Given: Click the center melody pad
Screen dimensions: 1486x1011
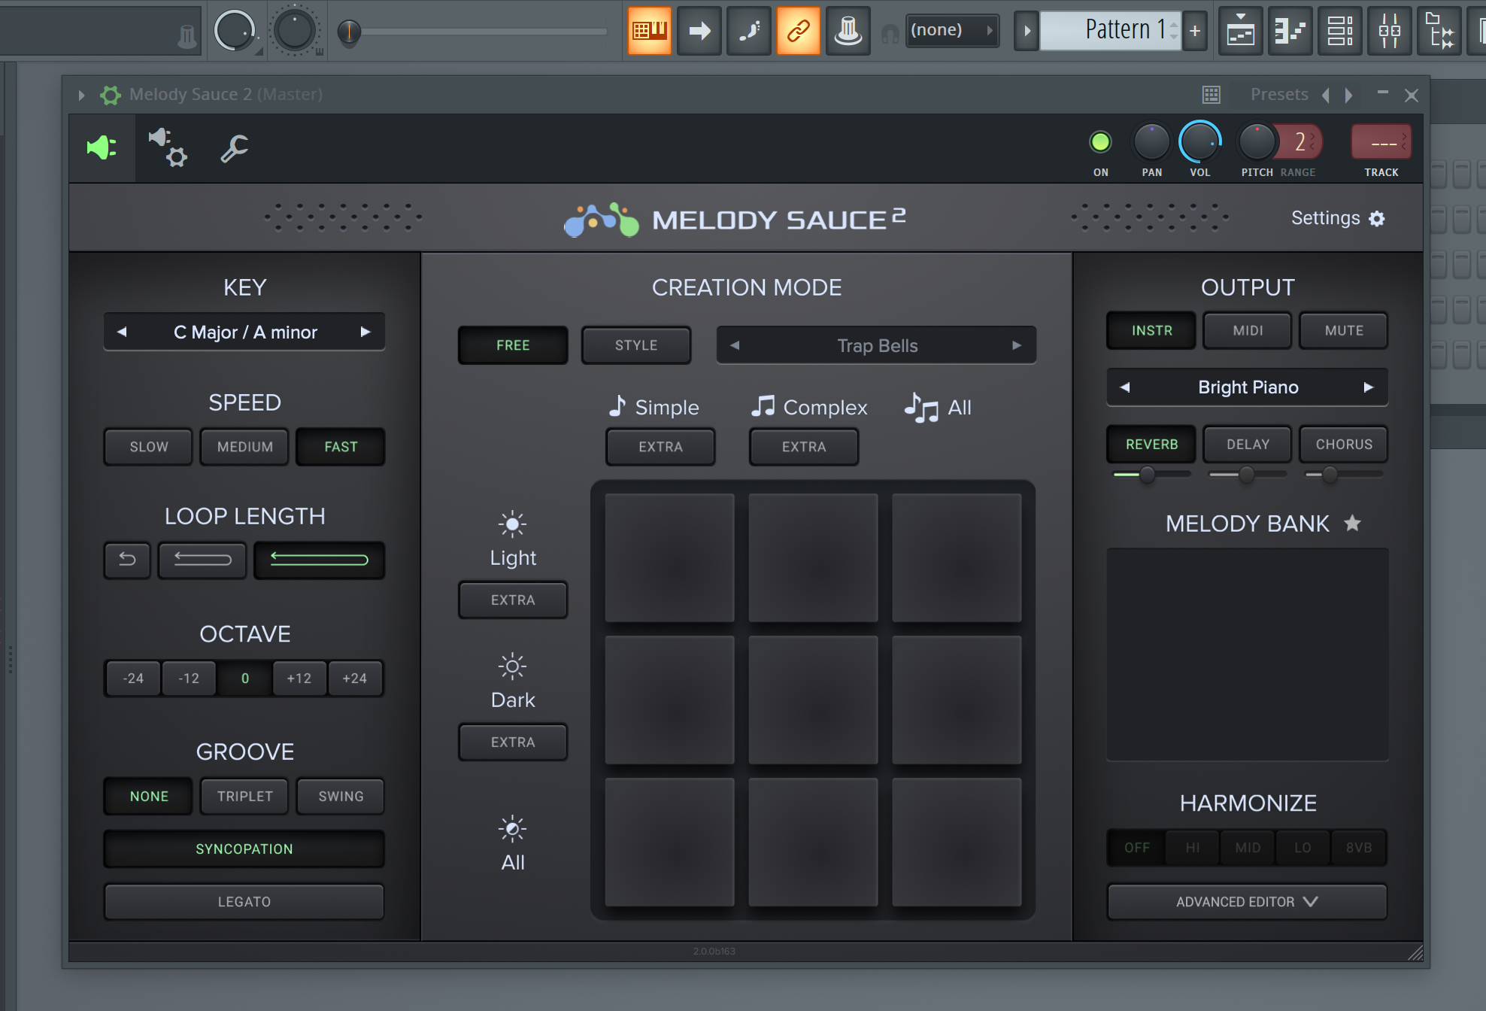Looking at the screenshot, I should point(813,700).
